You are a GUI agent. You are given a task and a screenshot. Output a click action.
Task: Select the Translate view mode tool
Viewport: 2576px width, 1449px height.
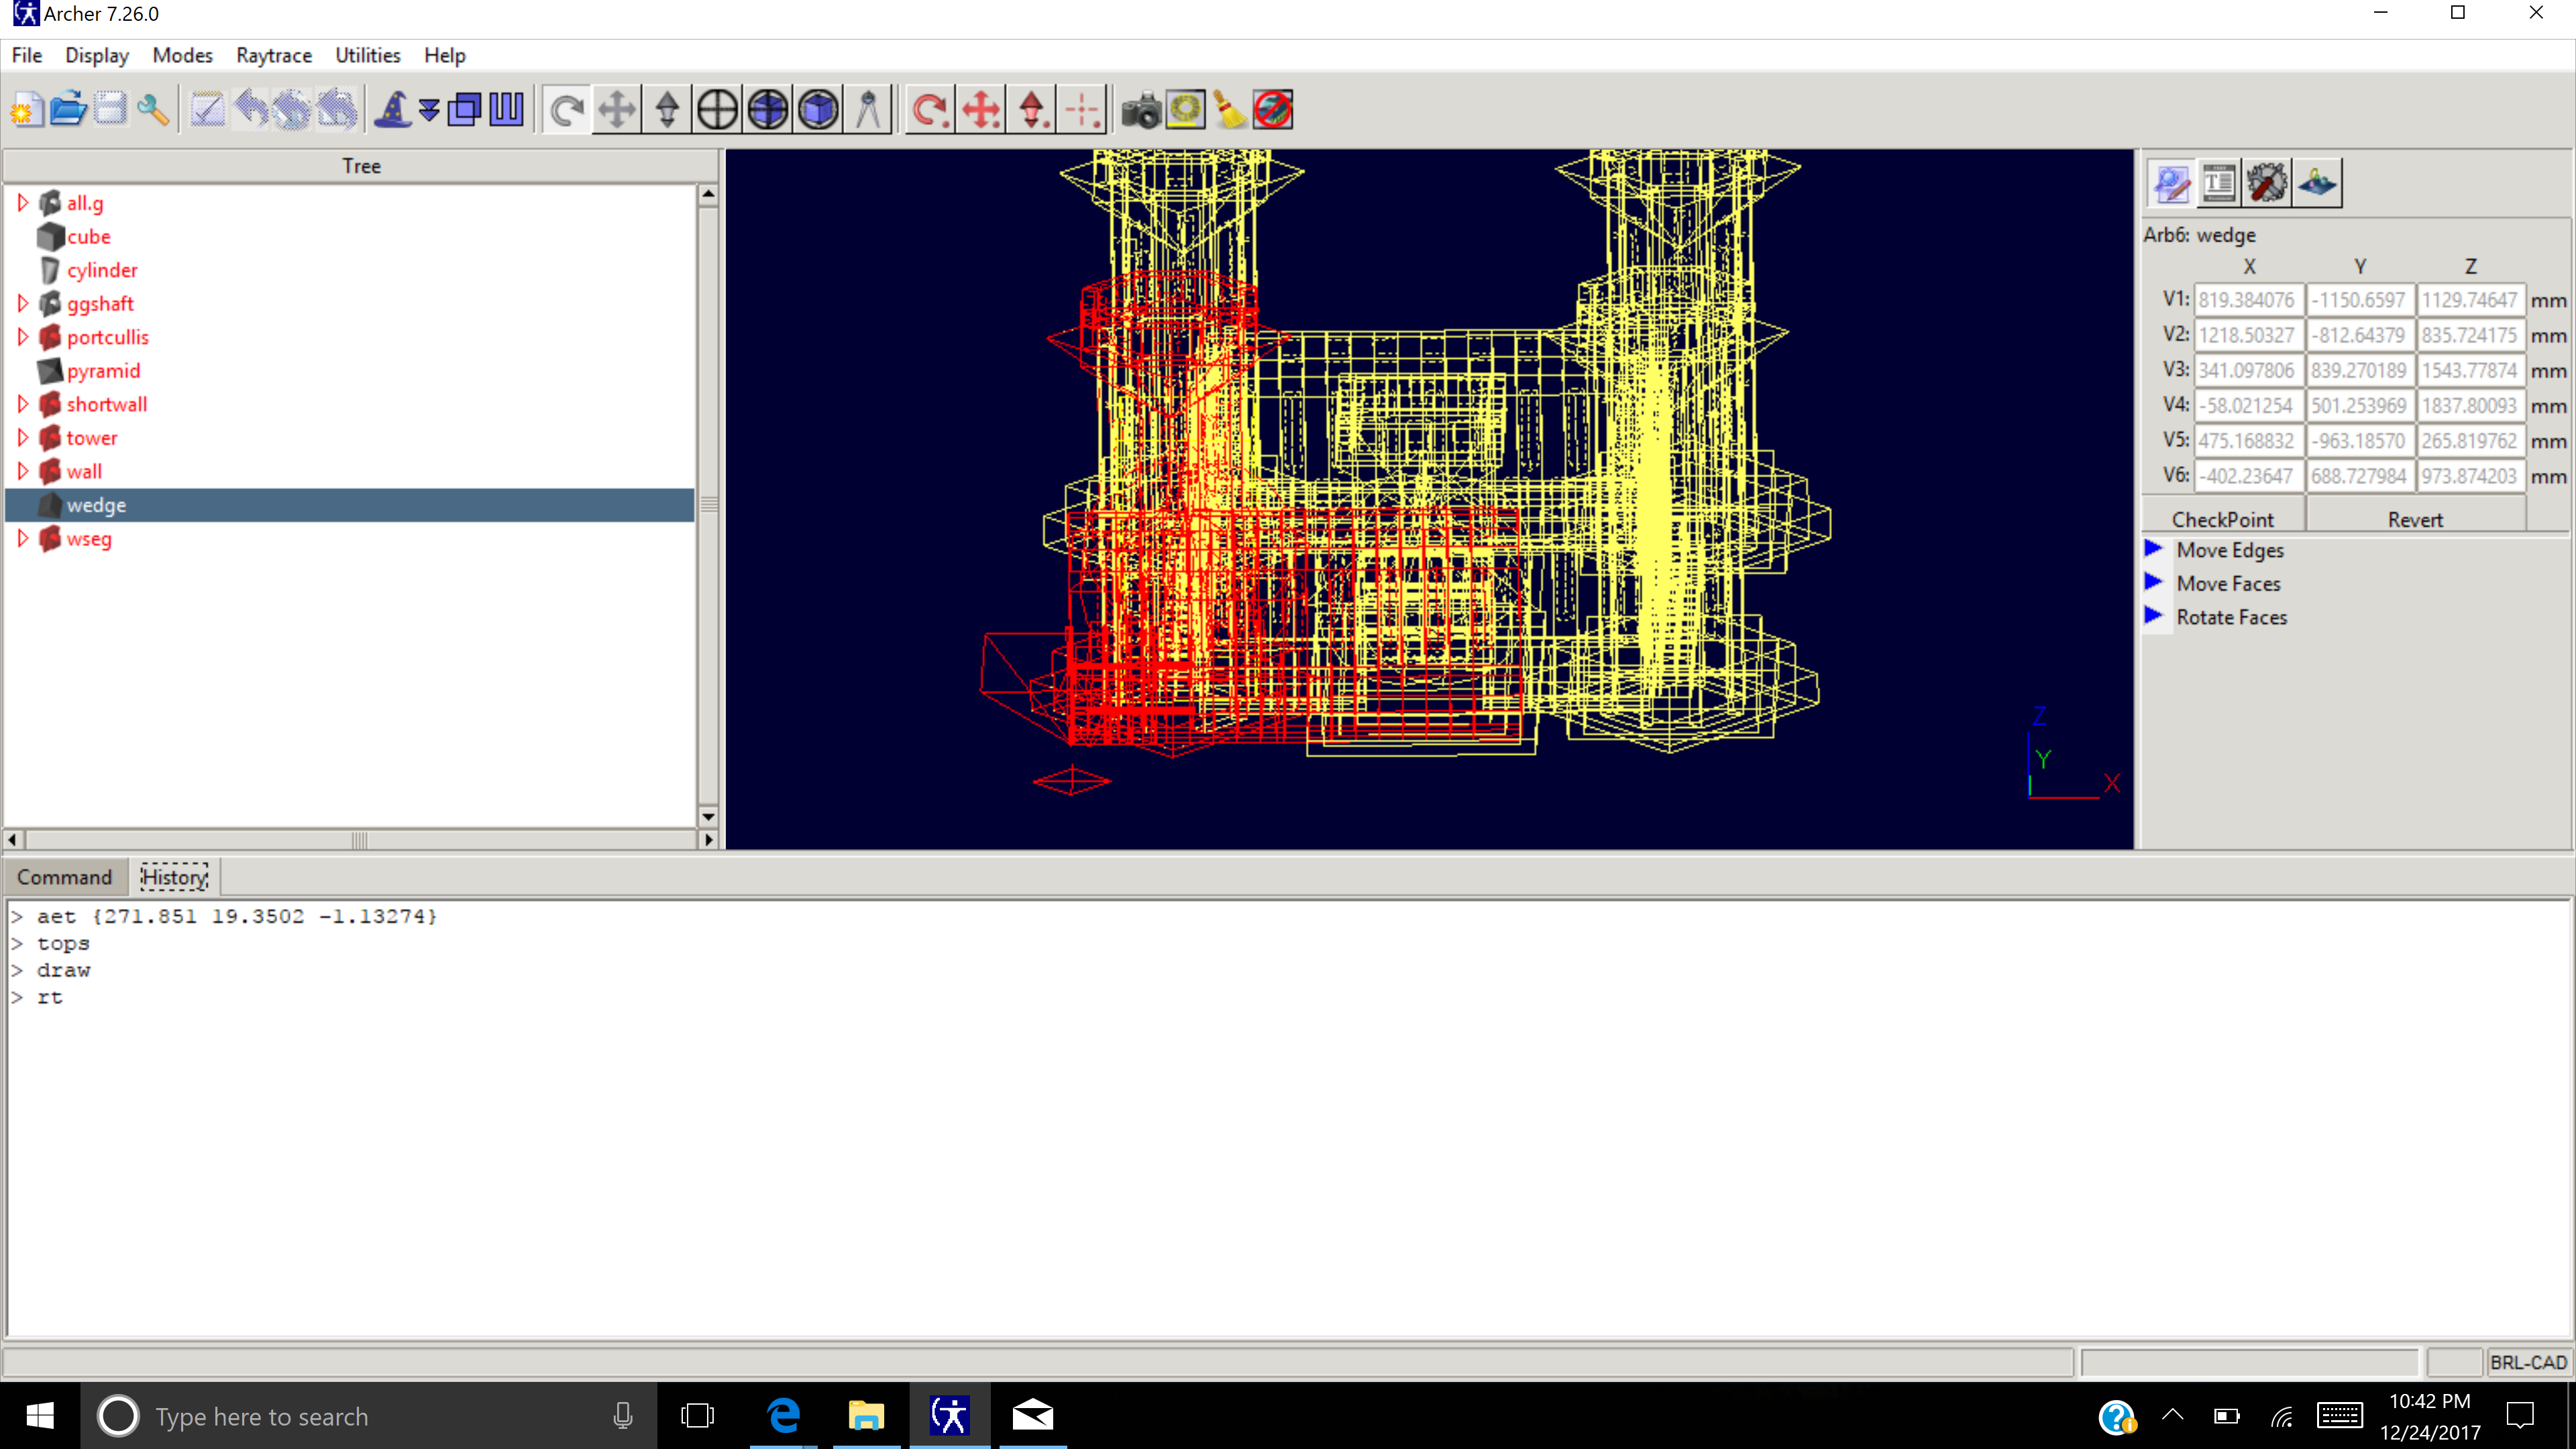(x=617, y=109)
